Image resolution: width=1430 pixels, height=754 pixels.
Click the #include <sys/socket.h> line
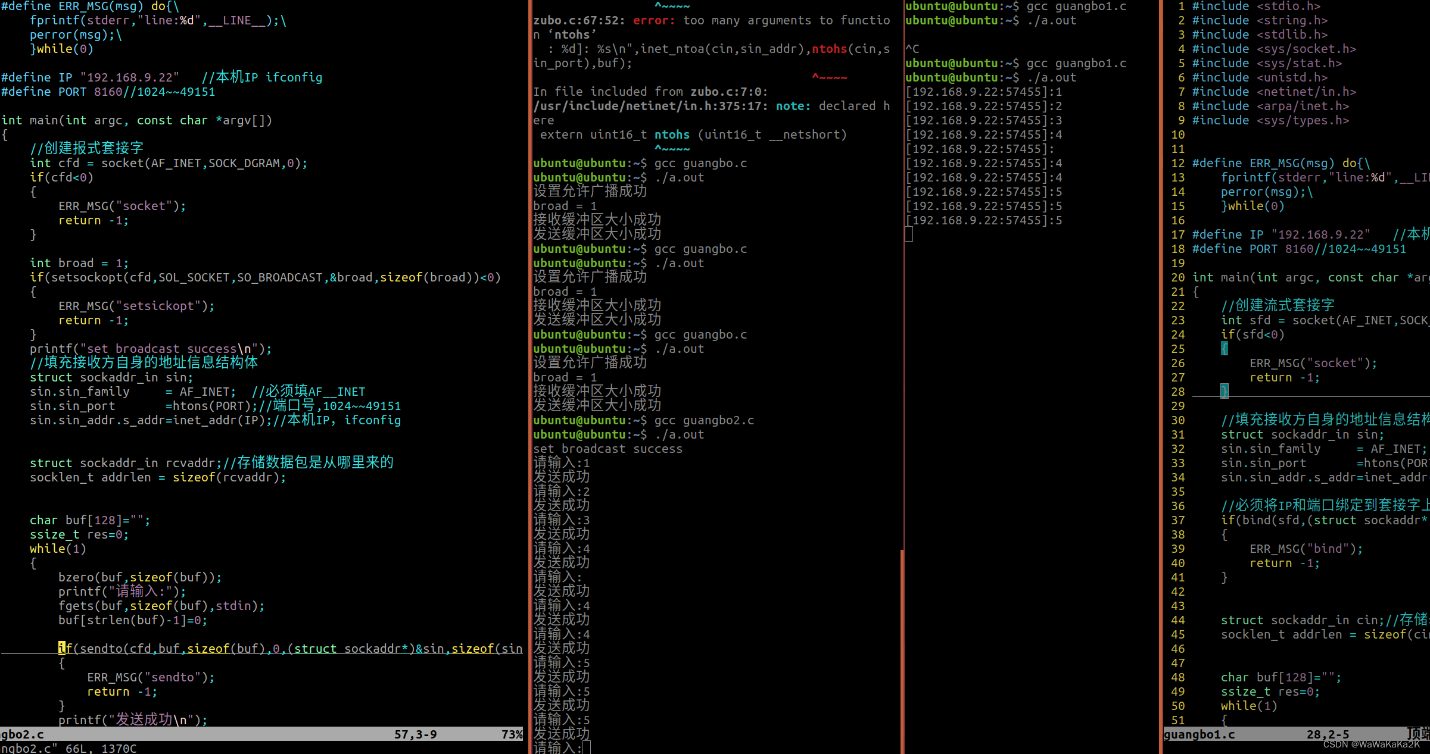coord(1275,49)
